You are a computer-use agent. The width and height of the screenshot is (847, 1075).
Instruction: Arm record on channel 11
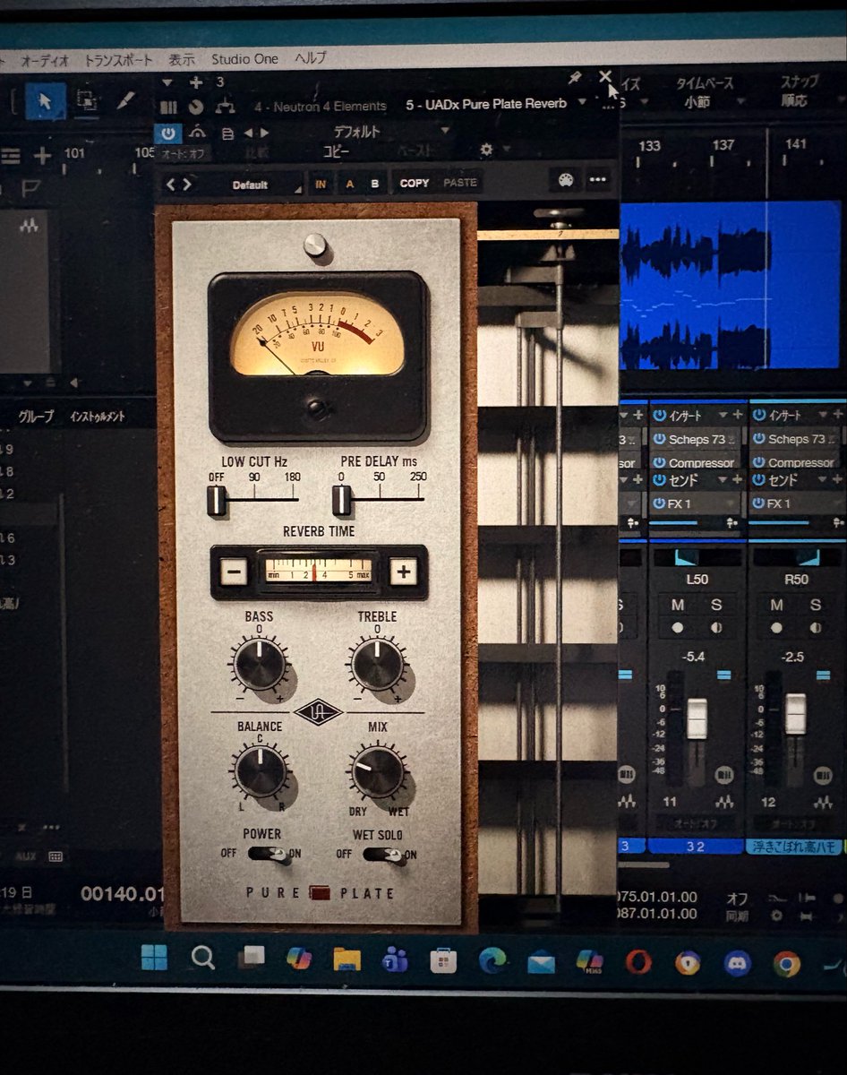(678, 628)
